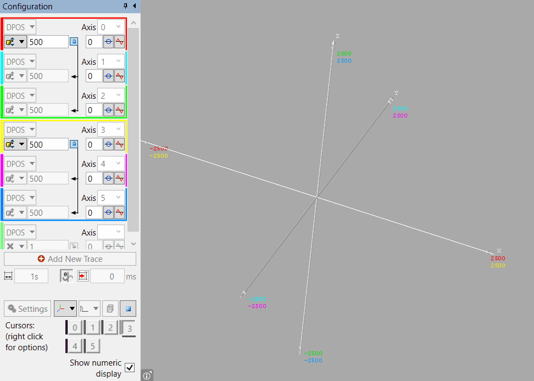Enable Show numeric display checkbox
The width and height of the screenshot is (534, 381).
click(x=130, y=367)
